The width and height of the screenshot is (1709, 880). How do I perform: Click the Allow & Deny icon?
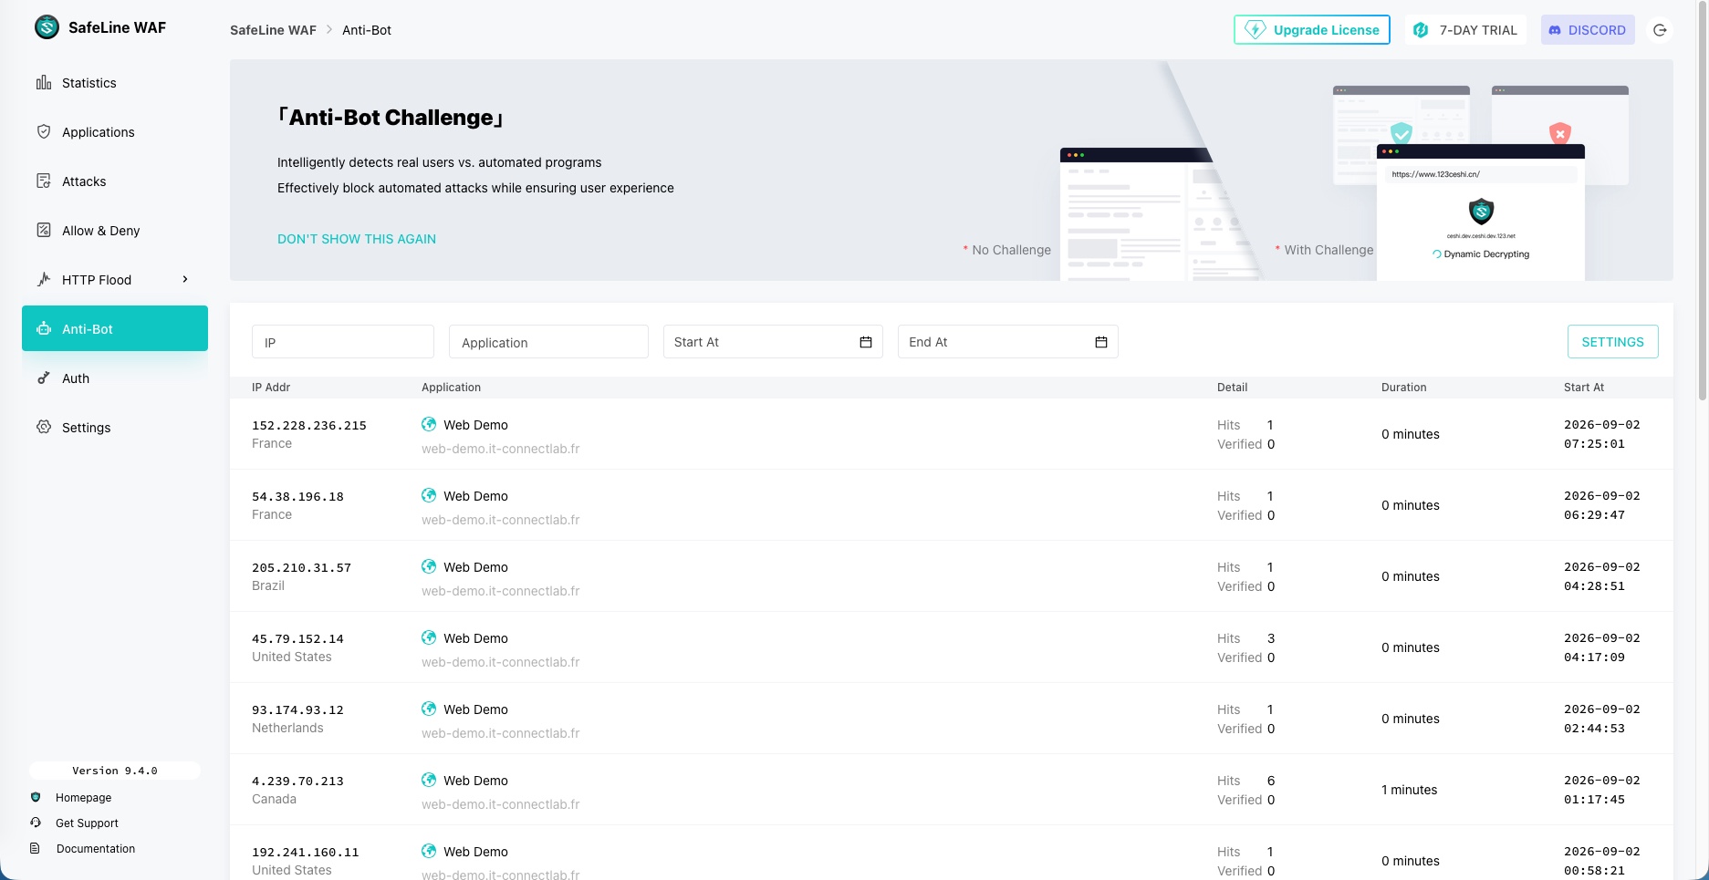pos(44,231)
